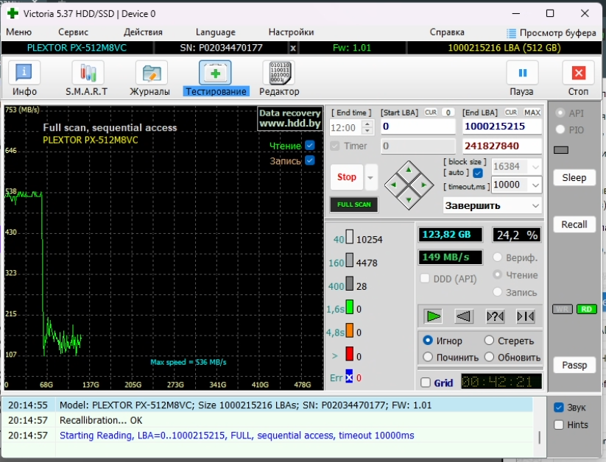Click the x next to the serial number
Screen dimensions: 606x462
[293, 49]
